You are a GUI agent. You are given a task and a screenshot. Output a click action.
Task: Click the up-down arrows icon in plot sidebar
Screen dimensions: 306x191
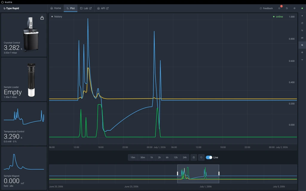[x=302, y=30]
